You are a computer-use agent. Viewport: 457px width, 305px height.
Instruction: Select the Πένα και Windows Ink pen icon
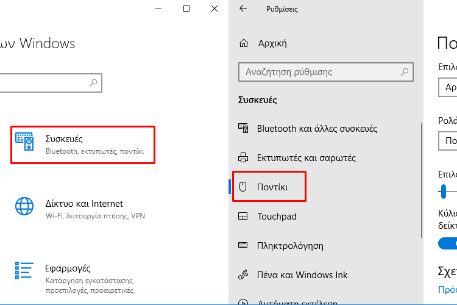point(243,274)
